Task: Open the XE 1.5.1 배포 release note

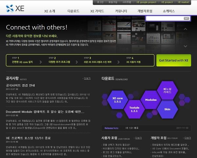Action: pyautogui.click(x=132, y=128)
